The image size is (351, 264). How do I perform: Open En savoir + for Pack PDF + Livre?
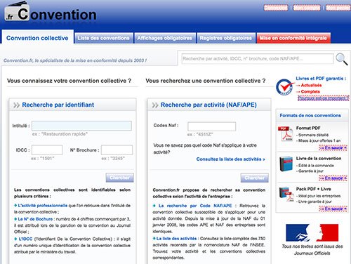coord(333,209)
